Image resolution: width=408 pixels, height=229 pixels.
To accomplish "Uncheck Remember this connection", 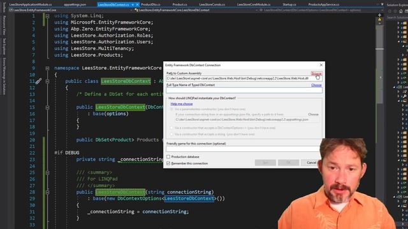I will click(168, 163).
